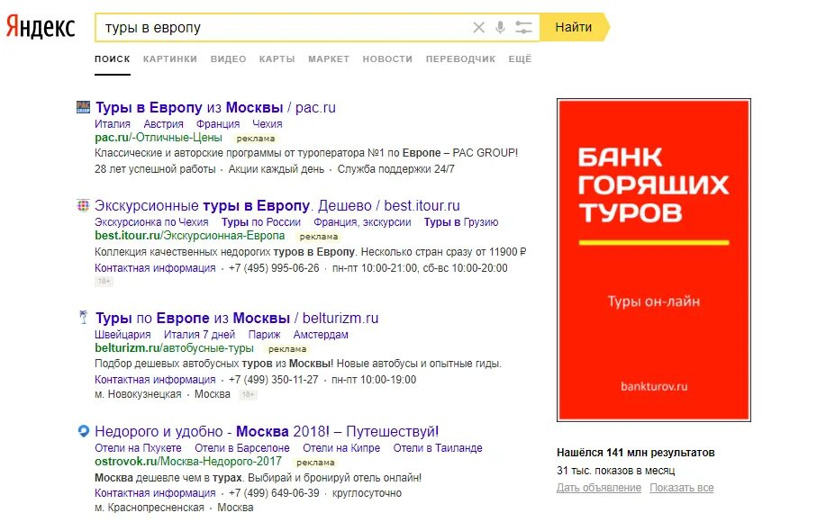Screen dimensions: 826x531
Task: Click the Найти search button
Action: click(574, 27)
